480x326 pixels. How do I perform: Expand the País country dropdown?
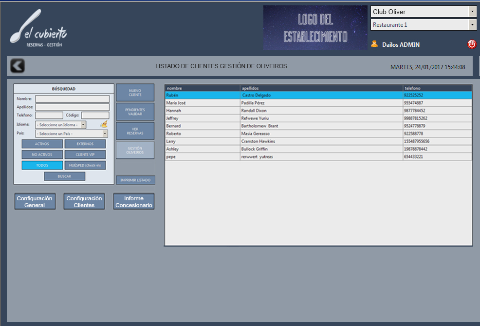72,134
